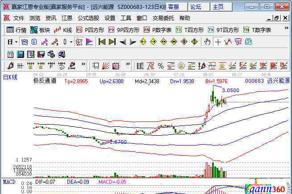Jump to the last bar icon
Image resolution: width=292 pixels, height=194 pixels.
[112, 42]
